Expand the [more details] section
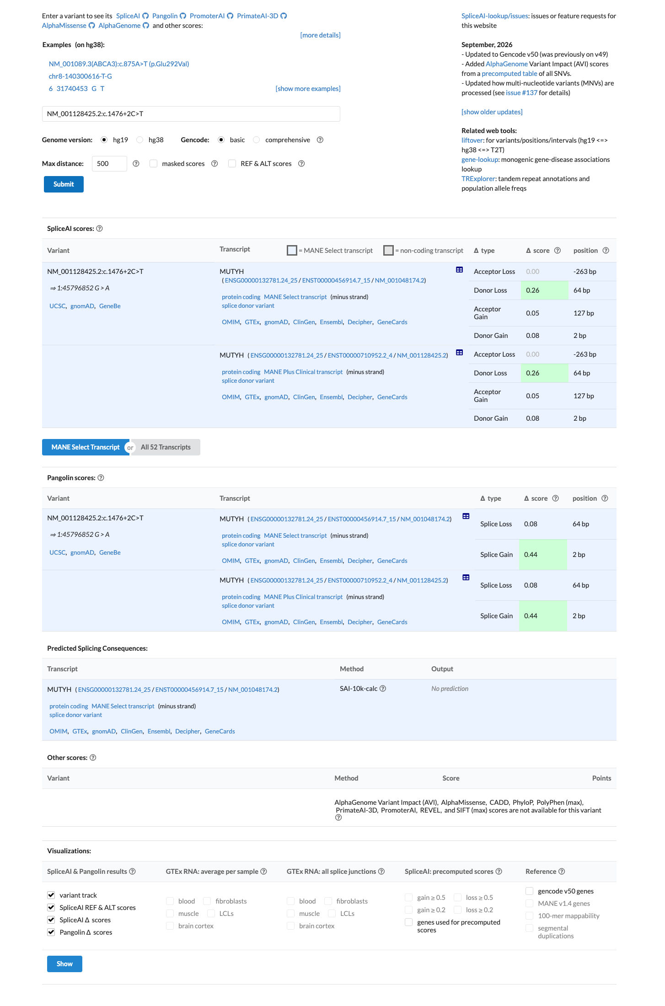The width and height of the screenshot is (665, 1006). pyautogui.click(x=320, y=35)
